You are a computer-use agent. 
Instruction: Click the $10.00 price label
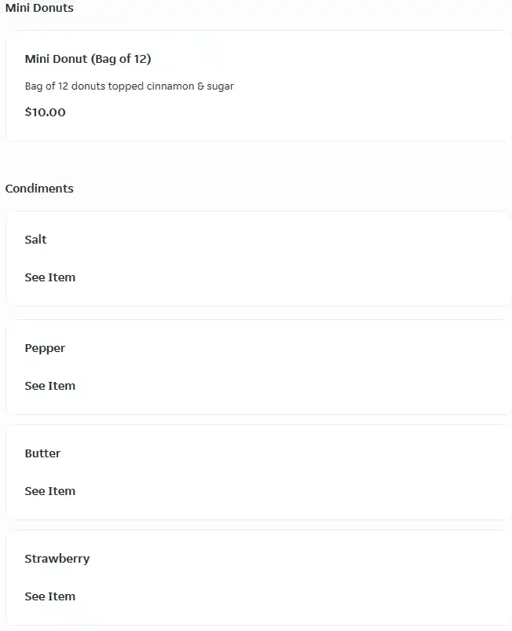45,112
